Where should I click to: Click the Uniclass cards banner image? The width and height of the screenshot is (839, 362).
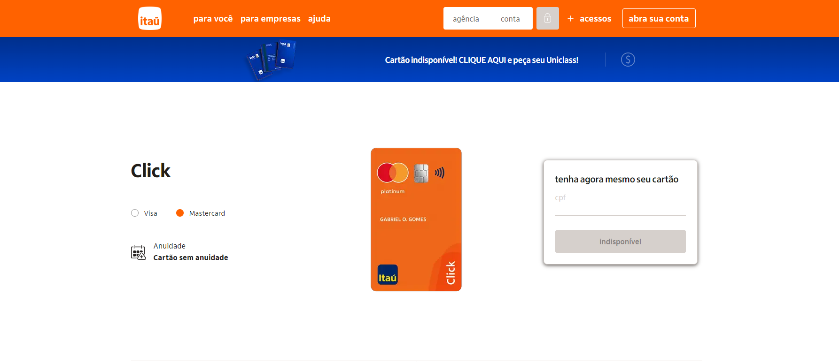271,60
